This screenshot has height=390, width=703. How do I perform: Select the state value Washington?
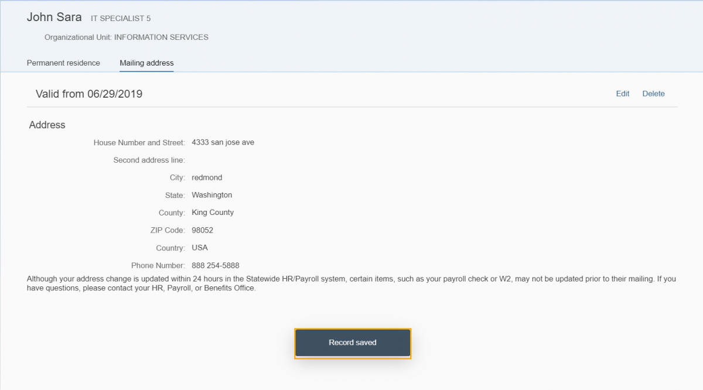212,195
